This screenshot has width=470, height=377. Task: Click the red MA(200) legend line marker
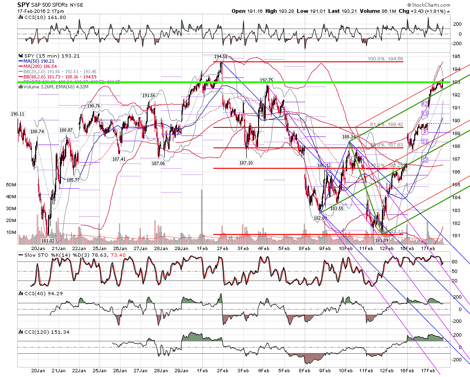(20, 67)
